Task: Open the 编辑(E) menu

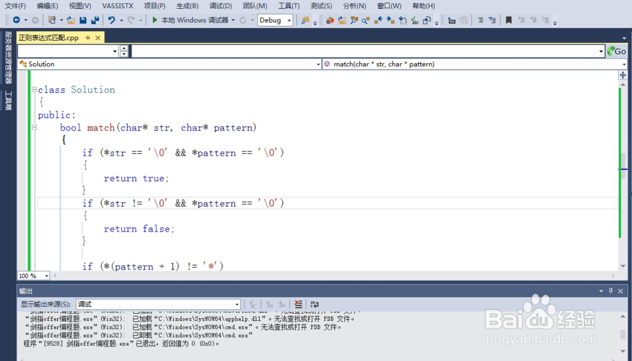Action: tap(47, 6)
